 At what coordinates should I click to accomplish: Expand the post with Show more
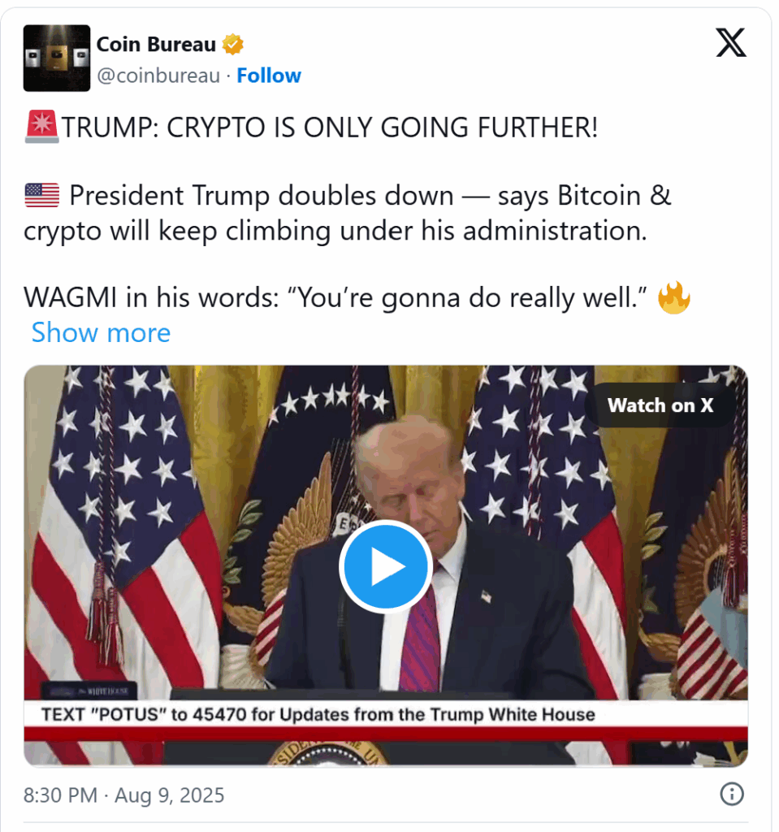pos(101,332)
